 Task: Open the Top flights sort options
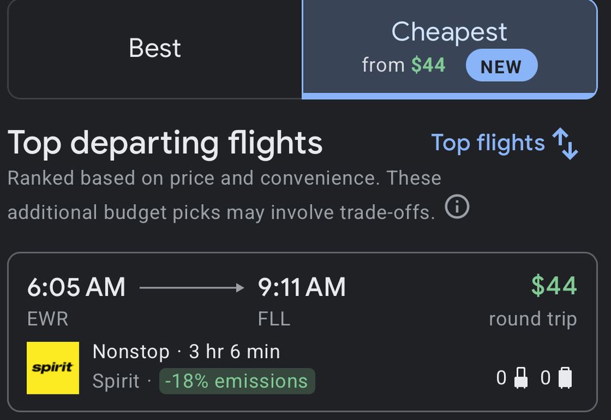pos(488,143)
